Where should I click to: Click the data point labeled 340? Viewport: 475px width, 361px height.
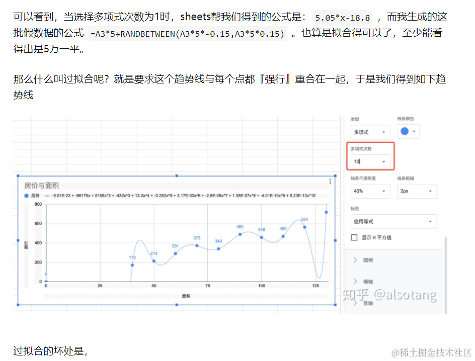pos(218,249)
